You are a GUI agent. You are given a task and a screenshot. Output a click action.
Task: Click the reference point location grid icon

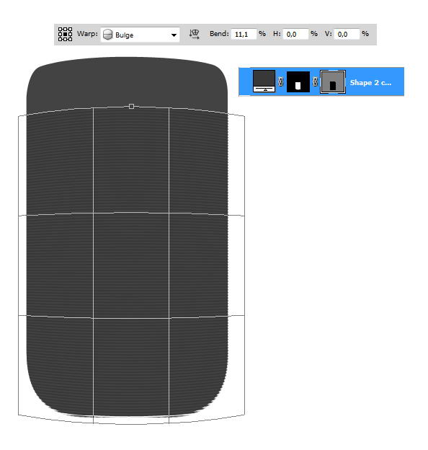(65, 35)
